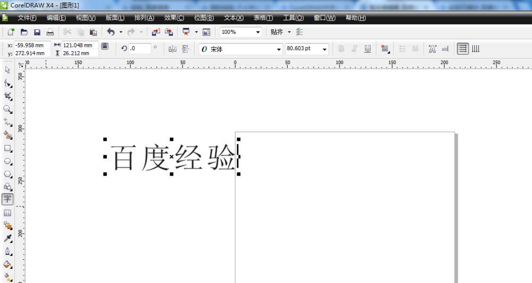
Task: Click the Print icon
Action: (50, 32)
